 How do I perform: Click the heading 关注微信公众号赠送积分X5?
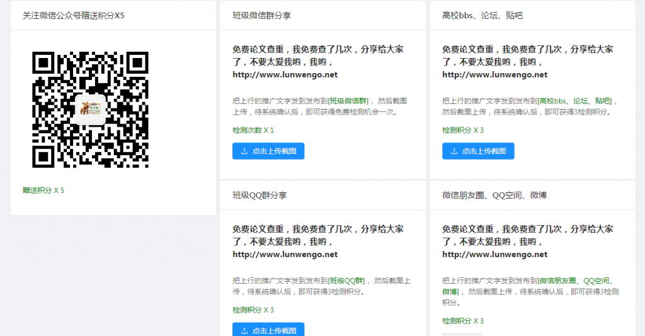click(x=73, y=16)
